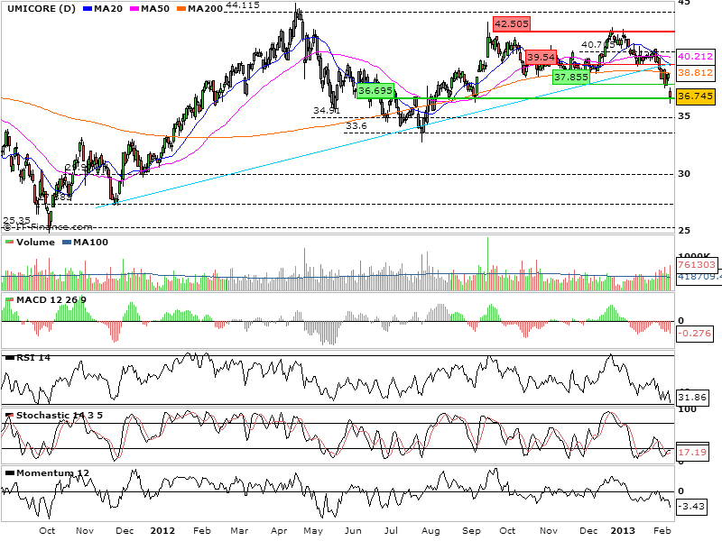
Task: Click the 17.19 Stochastic value tag
Action: tap(692, 453)
